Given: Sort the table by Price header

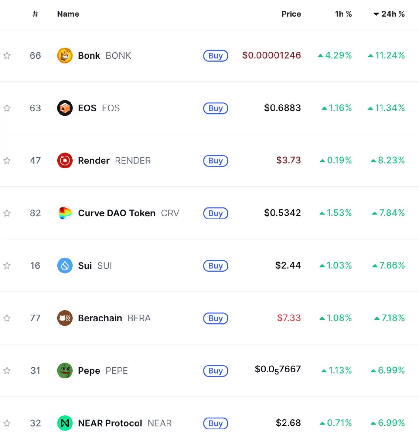Looking at the screenshot, I should tap(291, 14).
